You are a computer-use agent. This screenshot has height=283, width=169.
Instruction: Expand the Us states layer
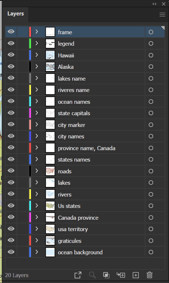(x=37, y=206)
